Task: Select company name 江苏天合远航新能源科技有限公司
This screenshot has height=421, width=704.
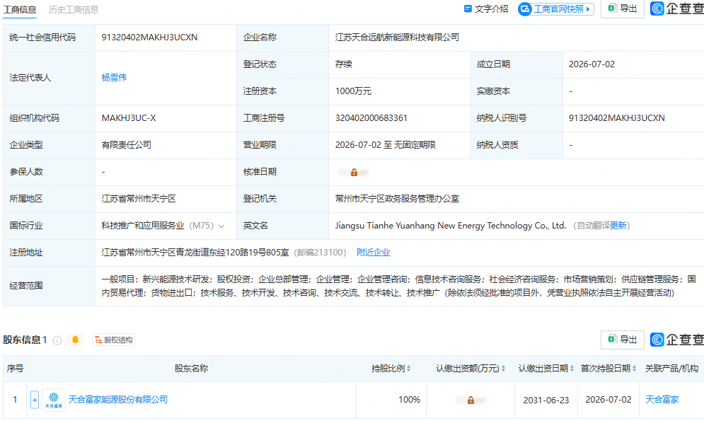Action: 397,38
